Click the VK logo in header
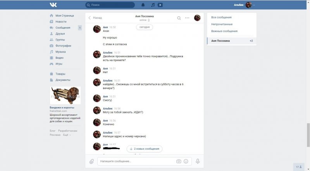The image size is (310, 171). click(x=53, y=5)
